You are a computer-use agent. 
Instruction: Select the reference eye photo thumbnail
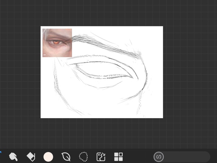[x=57, y=43]
